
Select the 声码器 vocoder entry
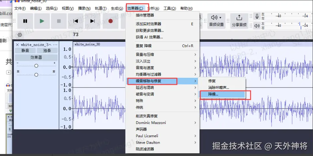pos(162,129)
